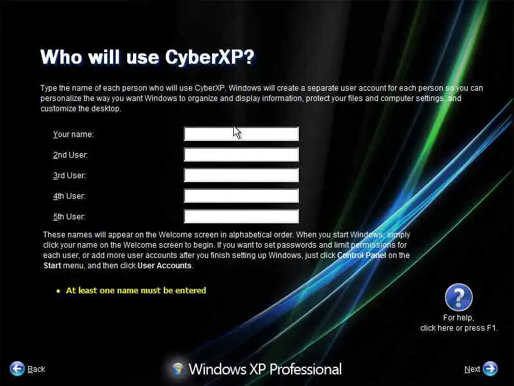
Task: Click the "2nd User:" label
Action: [x=71, y=155]
